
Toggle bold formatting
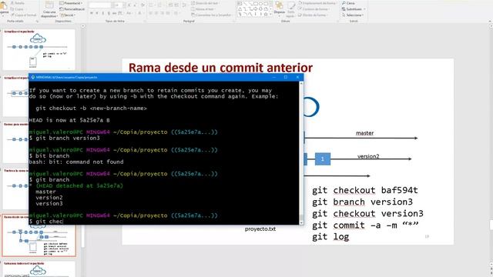click(92, 13)
